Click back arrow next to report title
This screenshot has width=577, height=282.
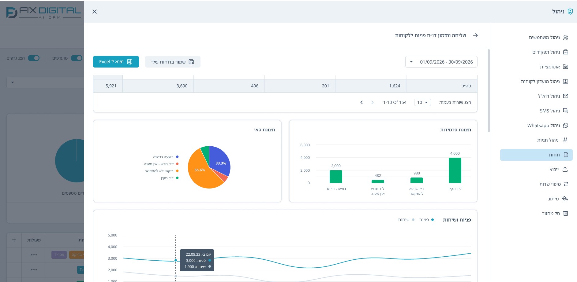(475, 35)
